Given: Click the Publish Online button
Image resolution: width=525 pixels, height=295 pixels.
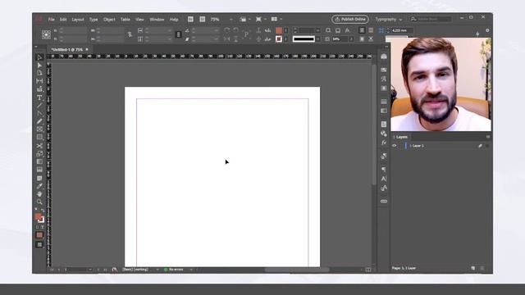Looking at the screenshot, I should (350, 20).
